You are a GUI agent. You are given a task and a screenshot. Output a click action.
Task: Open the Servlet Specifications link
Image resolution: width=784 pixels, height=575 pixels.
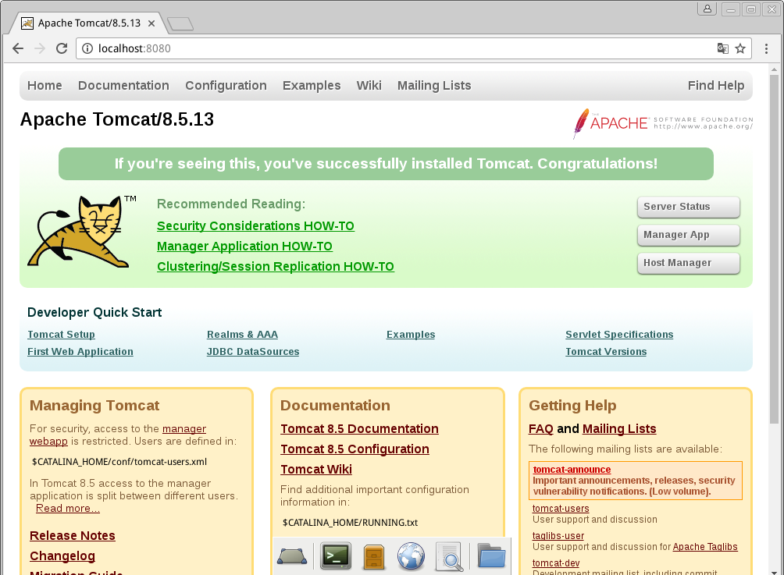(x=619, y=335)
